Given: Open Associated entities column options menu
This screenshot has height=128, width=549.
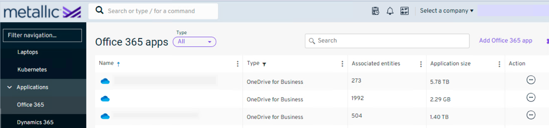Looking at the screenshot, I should tap(421, 64).
